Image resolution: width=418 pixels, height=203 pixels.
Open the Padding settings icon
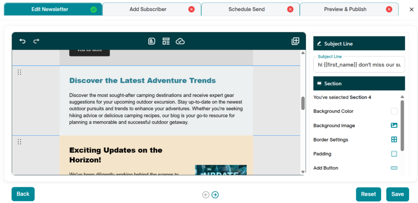point(394,154)
